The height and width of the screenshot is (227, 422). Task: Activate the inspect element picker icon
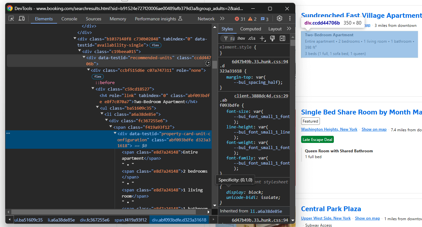(x=11, y=19)
